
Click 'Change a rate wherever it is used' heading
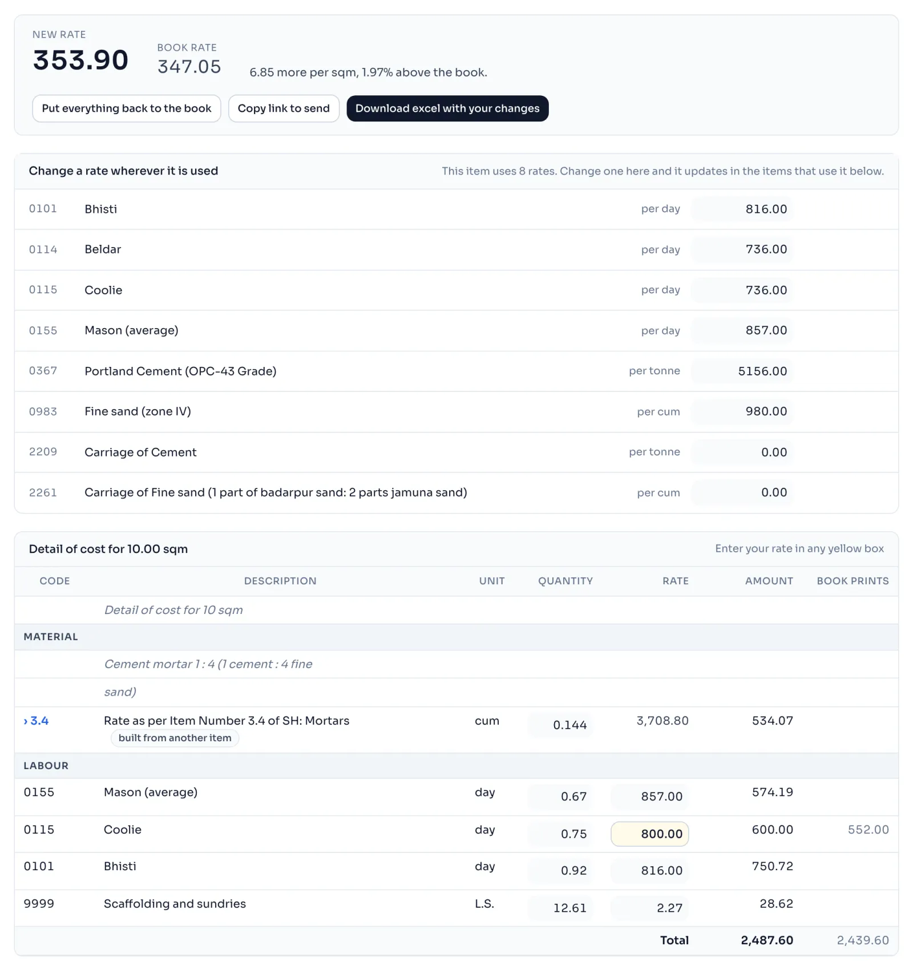tap(123, 171)
